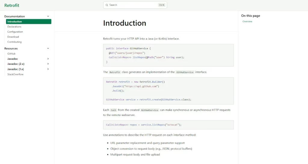The image size is (308, 164).
Task: Click the Introduction page heading
Action: click(x=125, y=23)
